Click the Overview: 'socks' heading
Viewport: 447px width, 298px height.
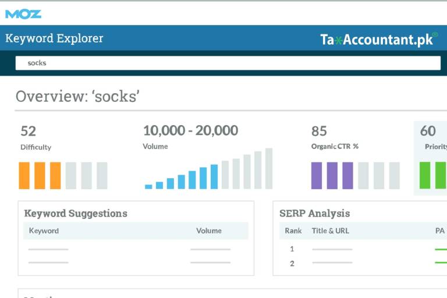[x=77, y=97]
